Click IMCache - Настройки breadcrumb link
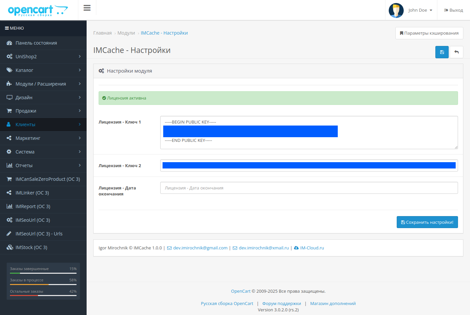470x315 pixels. point(164,33)
